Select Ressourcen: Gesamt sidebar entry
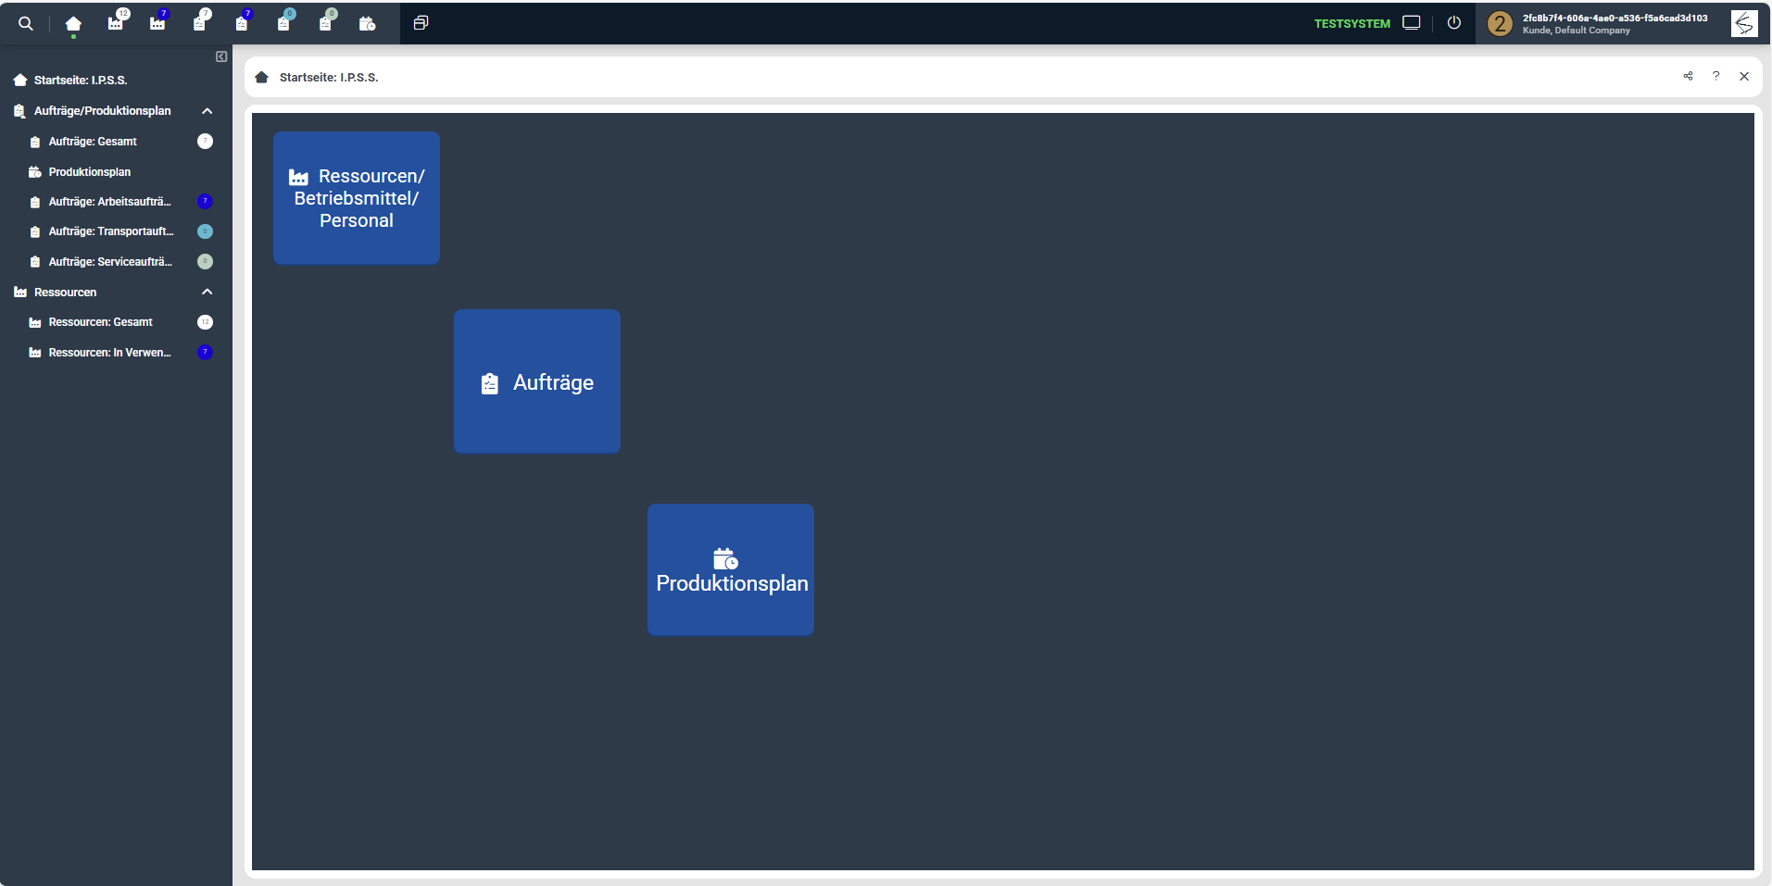 (x=100, y=322)
